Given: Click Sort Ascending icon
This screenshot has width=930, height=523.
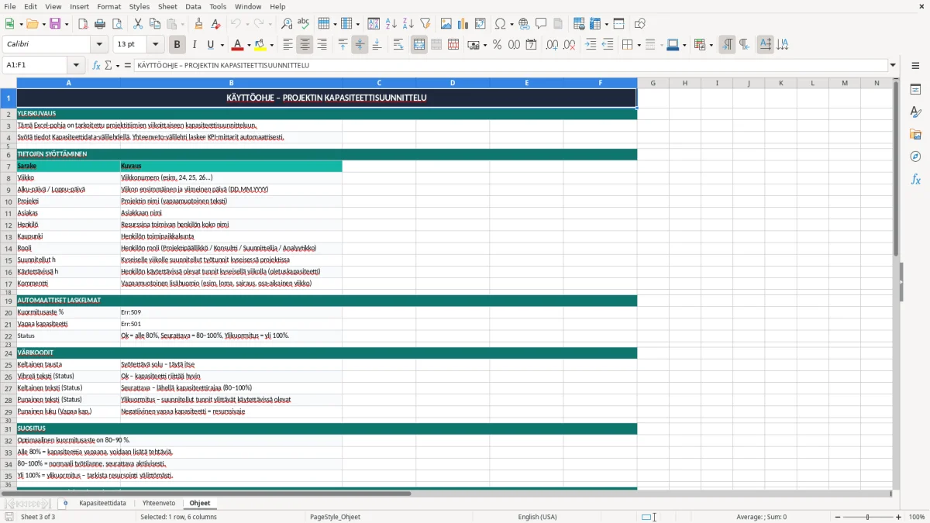Looking at the screenshot, I should 391,24.
